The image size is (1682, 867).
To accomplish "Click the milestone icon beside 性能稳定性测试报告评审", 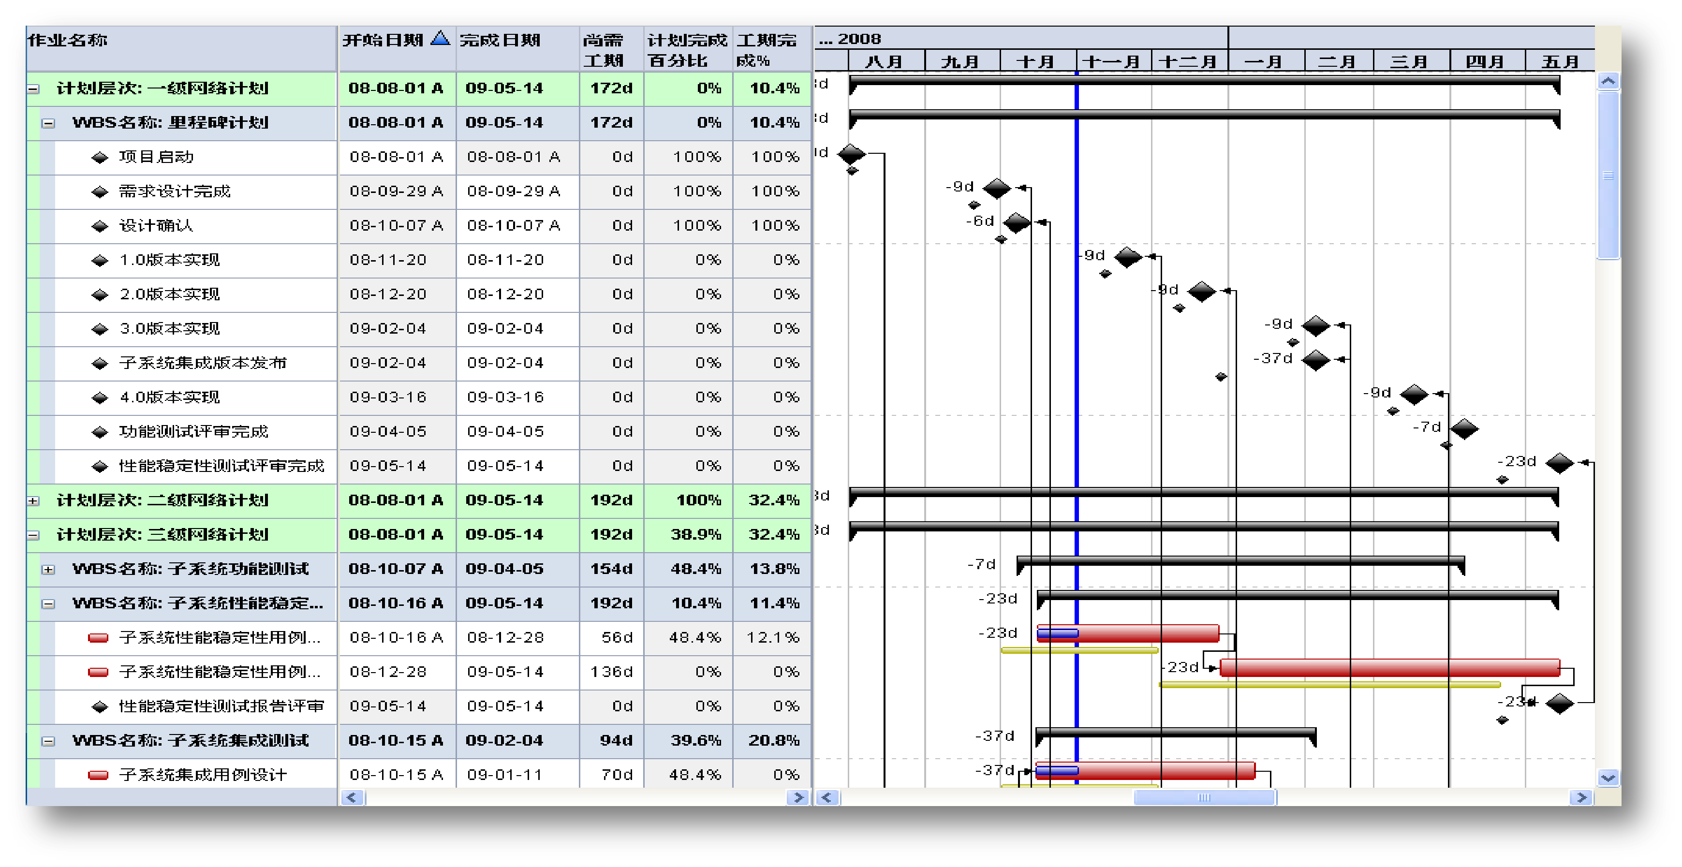I will tap(99, 707).
